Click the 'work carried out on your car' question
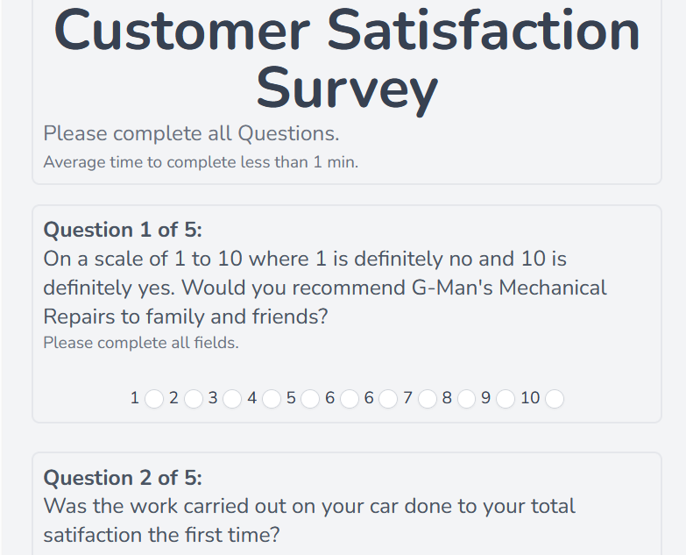 (x=309, y=520)
